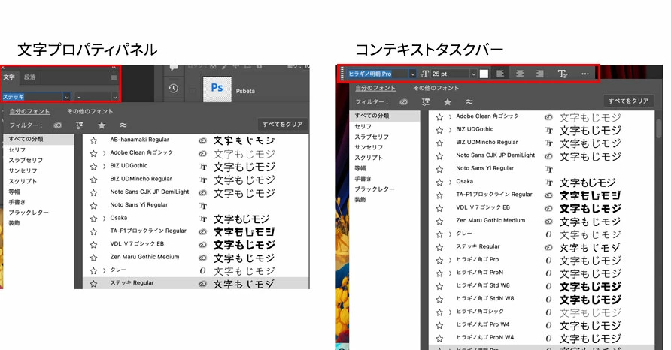Click TrueType icon beside BIZ UDGothic in character panel
This screenshot has height=350, width=671.
[203, 167]
